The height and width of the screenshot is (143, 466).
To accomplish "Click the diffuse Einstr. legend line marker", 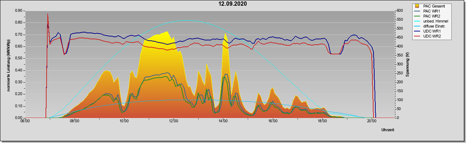I will 417,26.
